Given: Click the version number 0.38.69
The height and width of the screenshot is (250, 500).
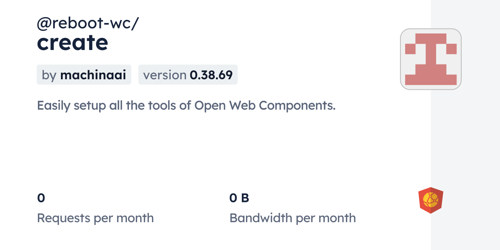Looking at the screenshot, I should point(211,75).
